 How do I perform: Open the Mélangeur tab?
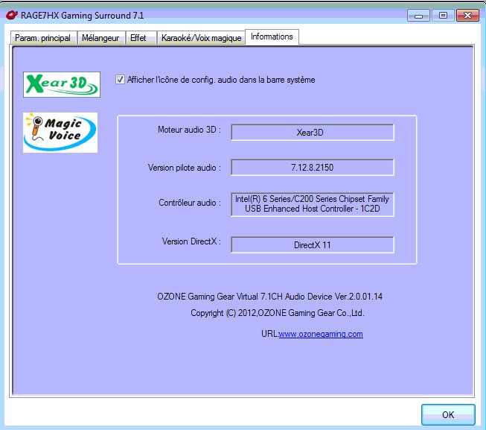point(100,38)
